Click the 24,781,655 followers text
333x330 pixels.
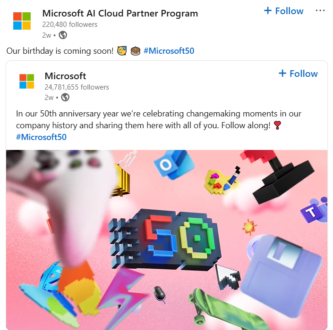coord(77,87)
